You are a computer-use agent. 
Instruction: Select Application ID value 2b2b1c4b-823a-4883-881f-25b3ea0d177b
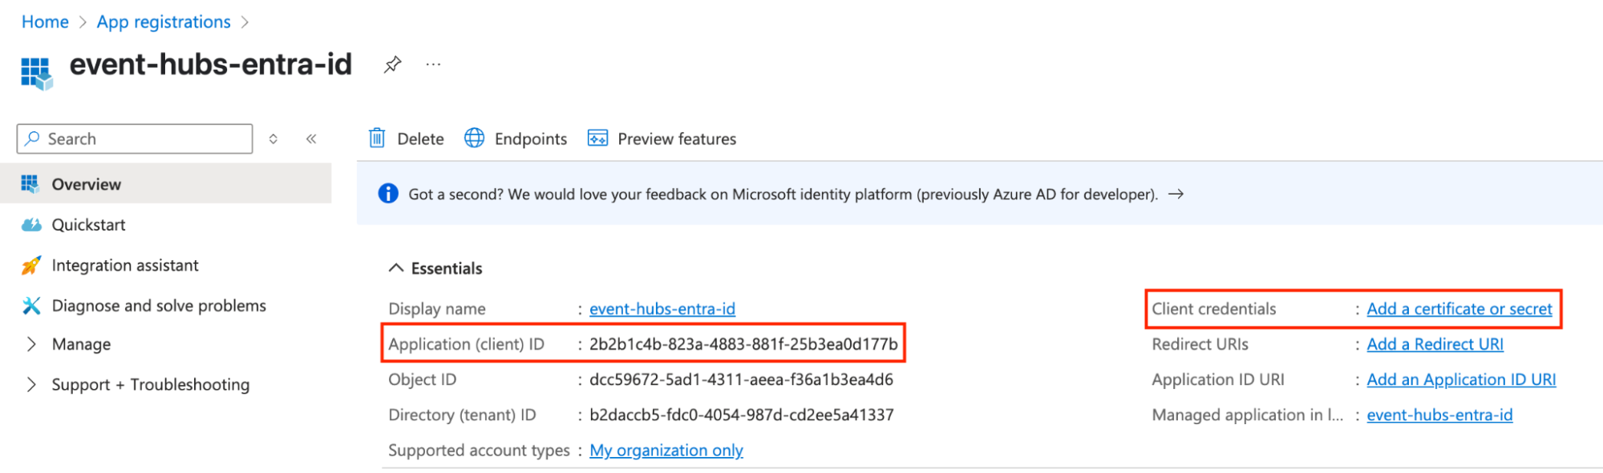pos(743,344)
